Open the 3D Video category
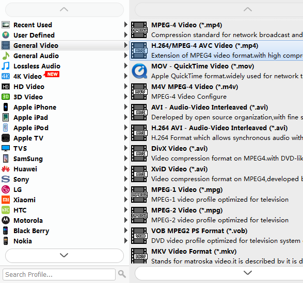The height and width of the screenshot is (283, 303). pyautogui.click(x=65, y=97)
